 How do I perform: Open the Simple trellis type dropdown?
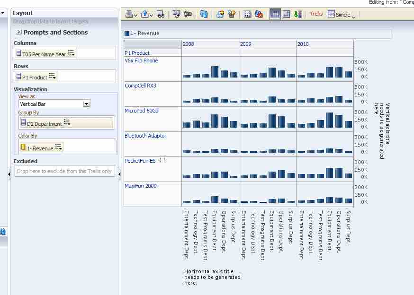pos(343,14)
